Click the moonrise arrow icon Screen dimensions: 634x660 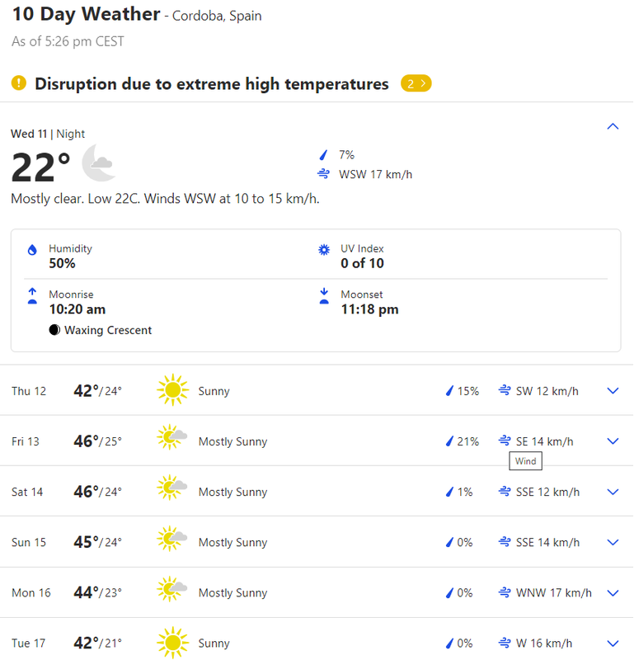pyautogui.click(x=32, y=296)
